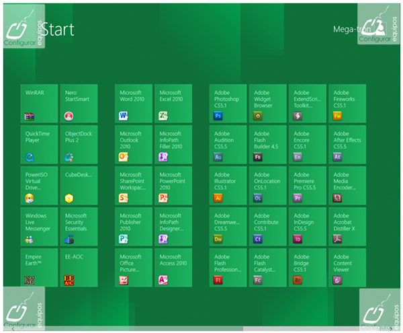403x333 pixels.
Task: Open Adobe Acrobat Distiller X icon
Action: pyautogui.click(x=337, y=239)
